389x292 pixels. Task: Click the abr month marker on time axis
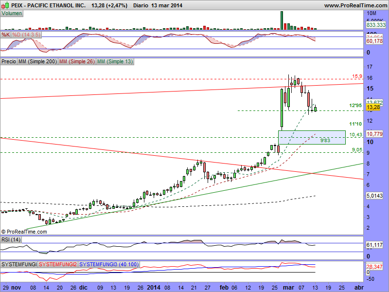click(x=359, y=288)
